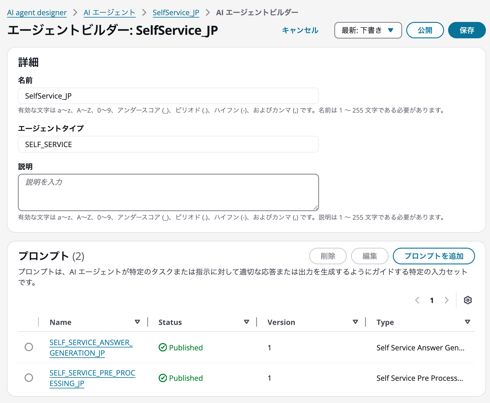Open the 最新: 下書き version dropdown
The image size is (490, 403).
(368, 30)
